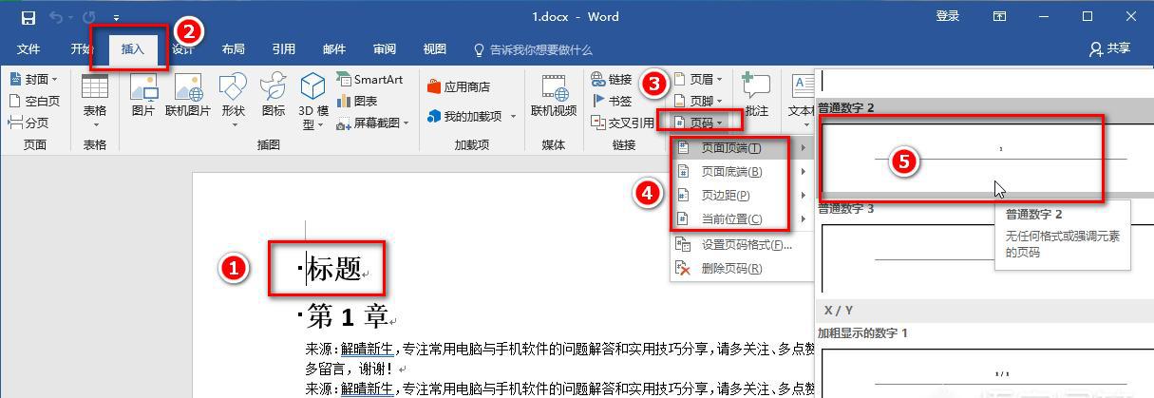
Task: Choose 设置页码格式(F)... from the menu
Action: (x=742, y=245)
